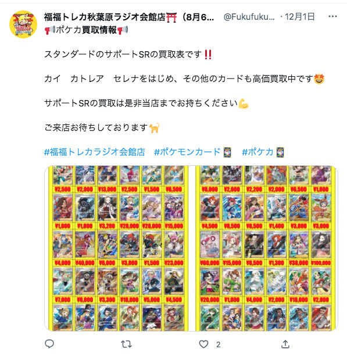Image resolution: width=347 pixels, height=356 pixels.
Task: Follow the #福福トレカラジオ会館店 hashtag
Action: click(x=95, y=152)
